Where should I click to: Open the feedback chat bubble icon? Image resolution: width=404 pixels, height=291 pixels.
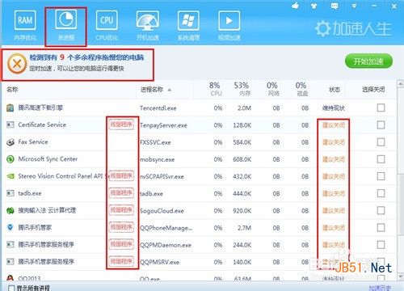coord(335,6)
